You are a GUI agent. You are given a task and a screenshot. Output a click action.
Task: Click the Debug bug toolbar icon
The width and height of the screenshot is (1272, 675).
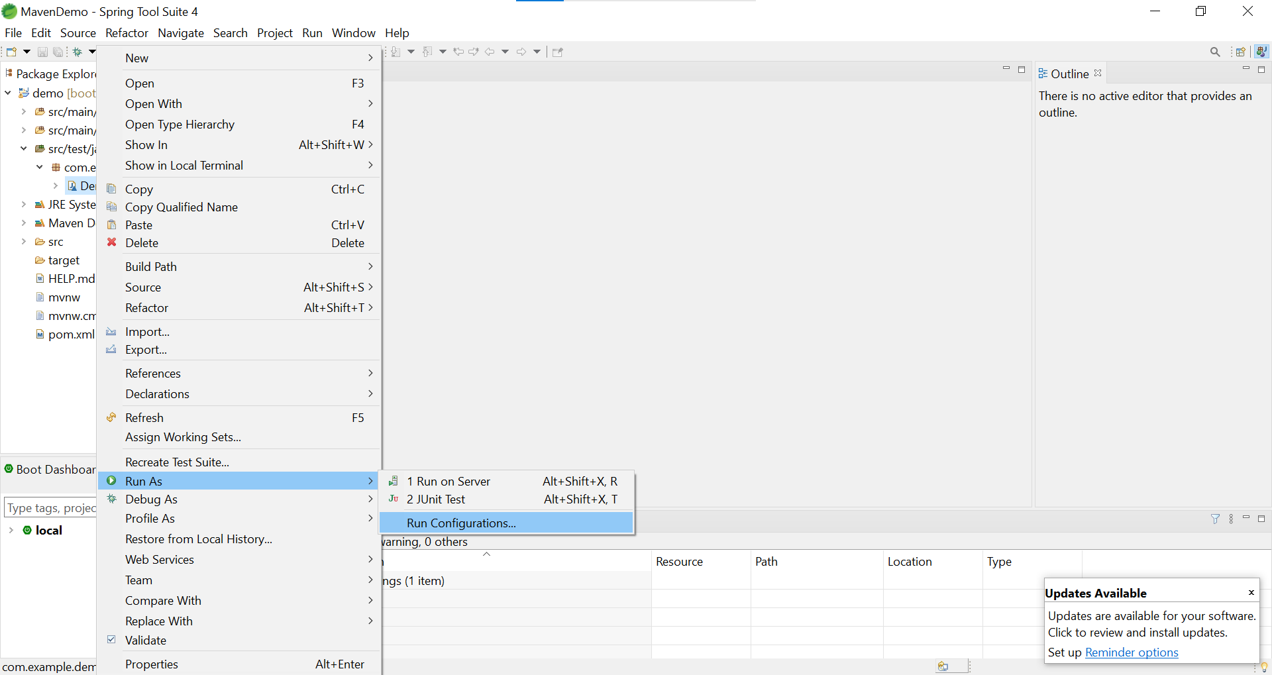[x=78, y=52]
